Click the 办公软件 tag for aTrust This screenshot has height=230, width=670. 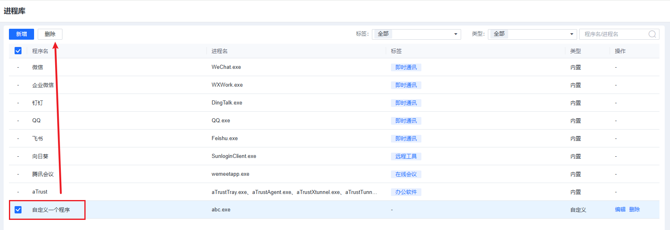406,192
